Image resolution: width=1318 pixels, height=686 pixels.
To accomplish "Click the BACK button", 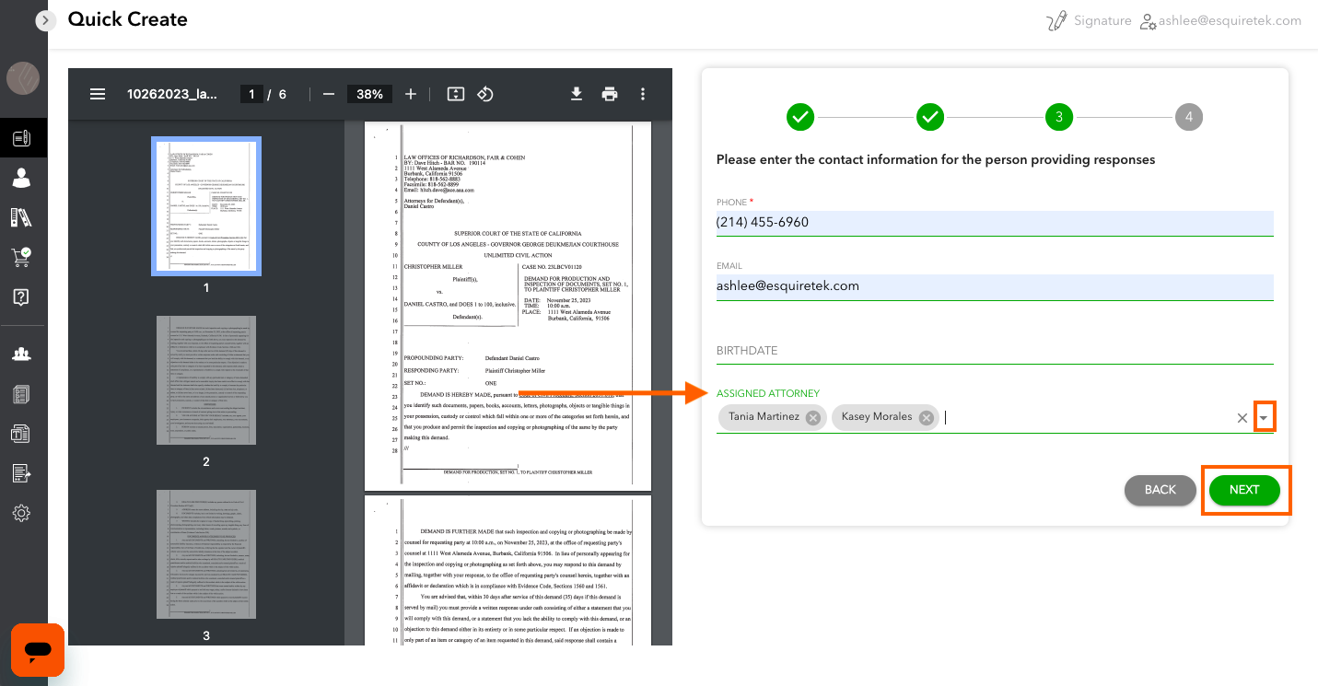I will [x=1160, y=490].
